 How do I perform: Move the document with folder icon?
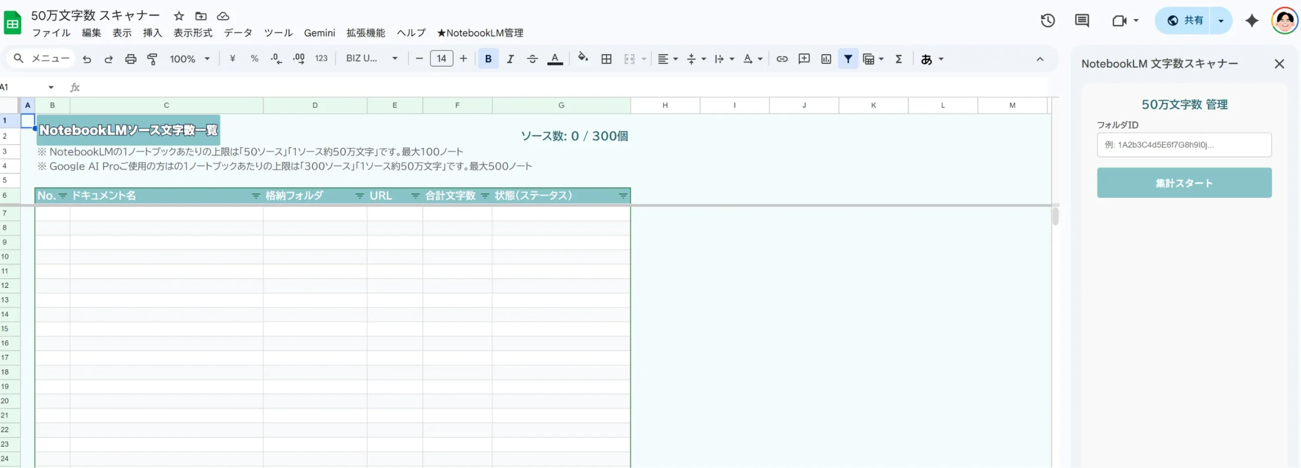[201, 16]
